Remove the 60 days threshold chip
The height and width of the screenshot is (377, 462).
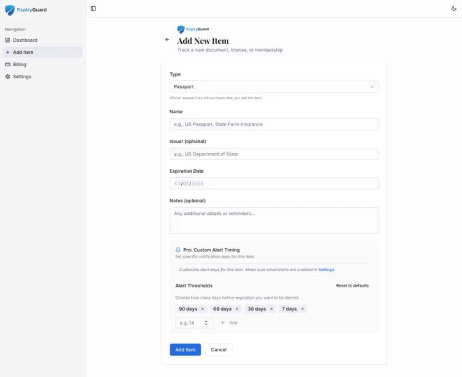pos(237,309)
